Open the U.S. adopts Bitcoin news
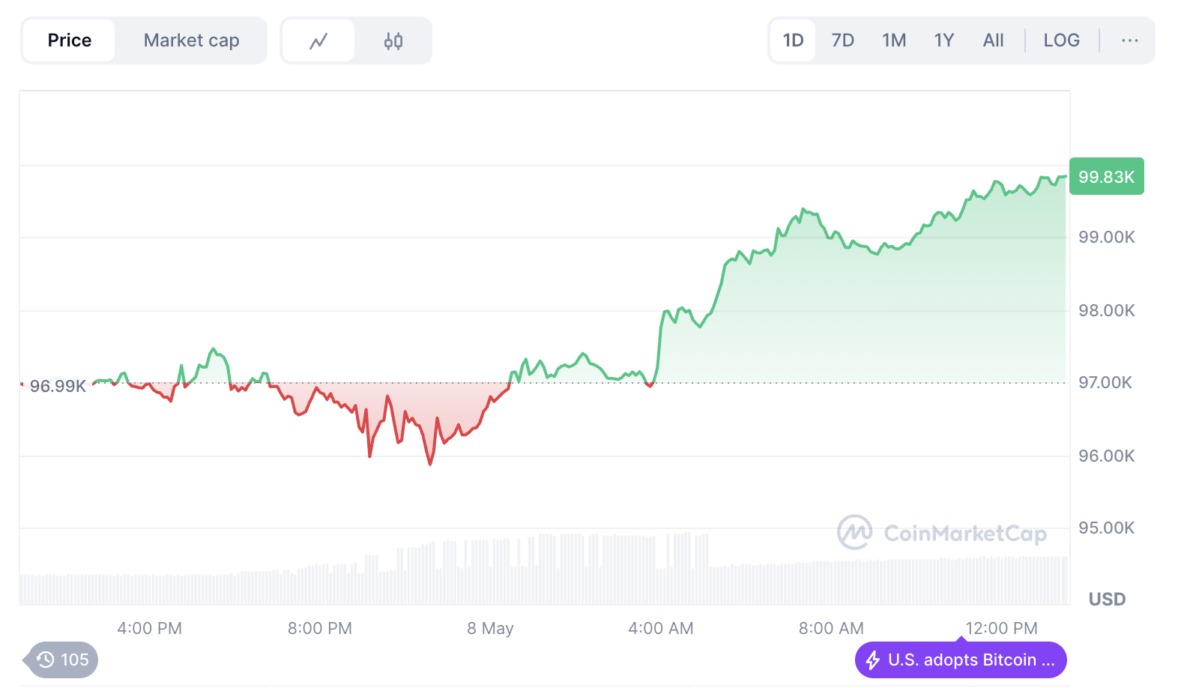The image size is (1178, 688). [x=970, y=660]
